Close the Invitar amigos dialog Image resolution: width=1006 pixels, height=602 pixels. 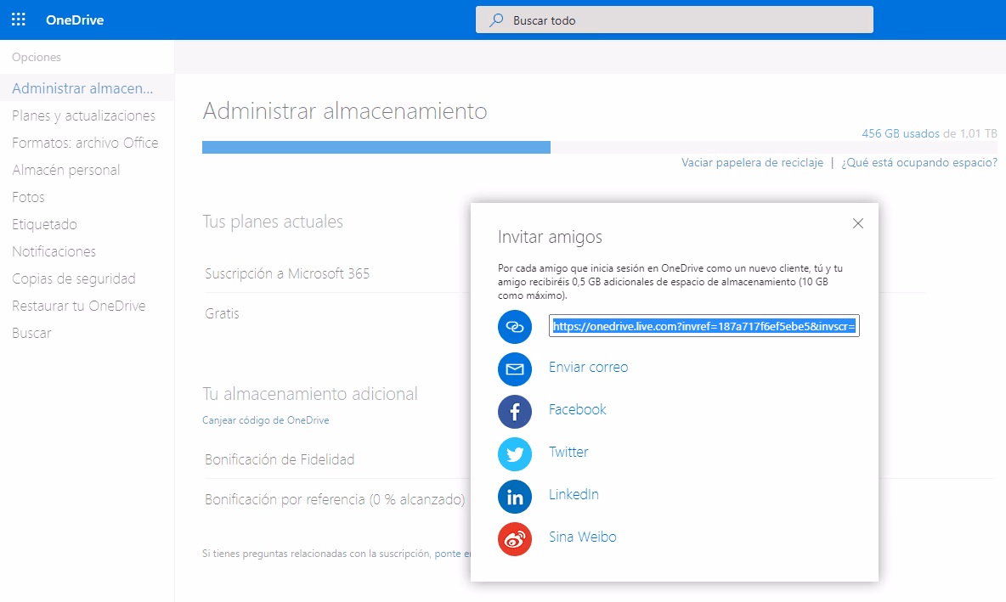[x=858, y=223]
